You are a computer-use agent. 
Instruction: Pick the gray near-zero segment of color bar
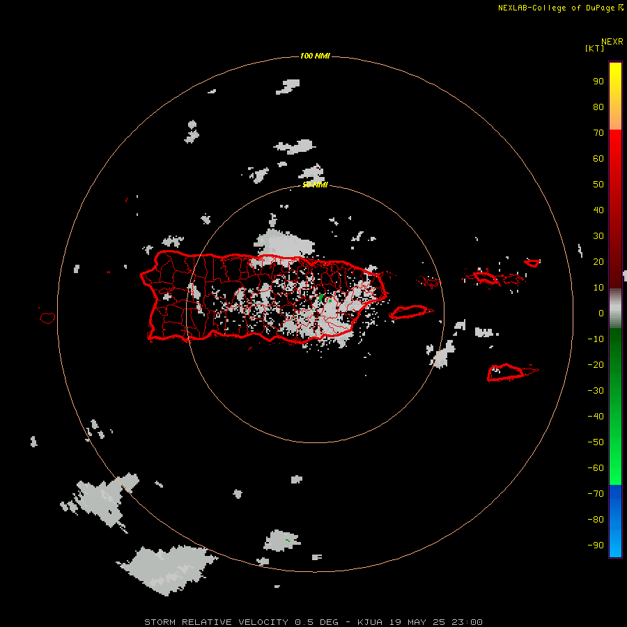coord(615,309)
